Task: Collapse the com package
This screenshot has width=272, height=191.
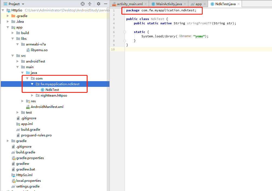Action: coord(27,78)
